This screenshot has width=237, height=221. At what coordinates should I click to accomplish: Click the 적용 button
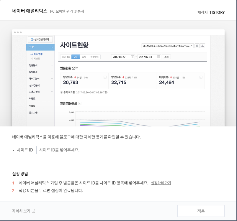(201, 211)
